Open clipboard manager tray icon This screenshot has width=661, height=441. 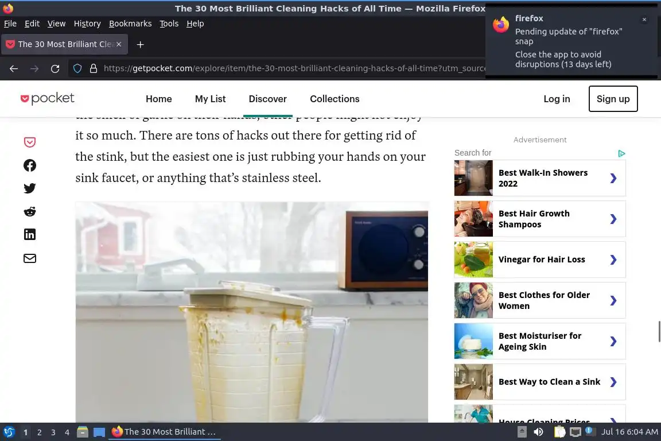point(559,432)
